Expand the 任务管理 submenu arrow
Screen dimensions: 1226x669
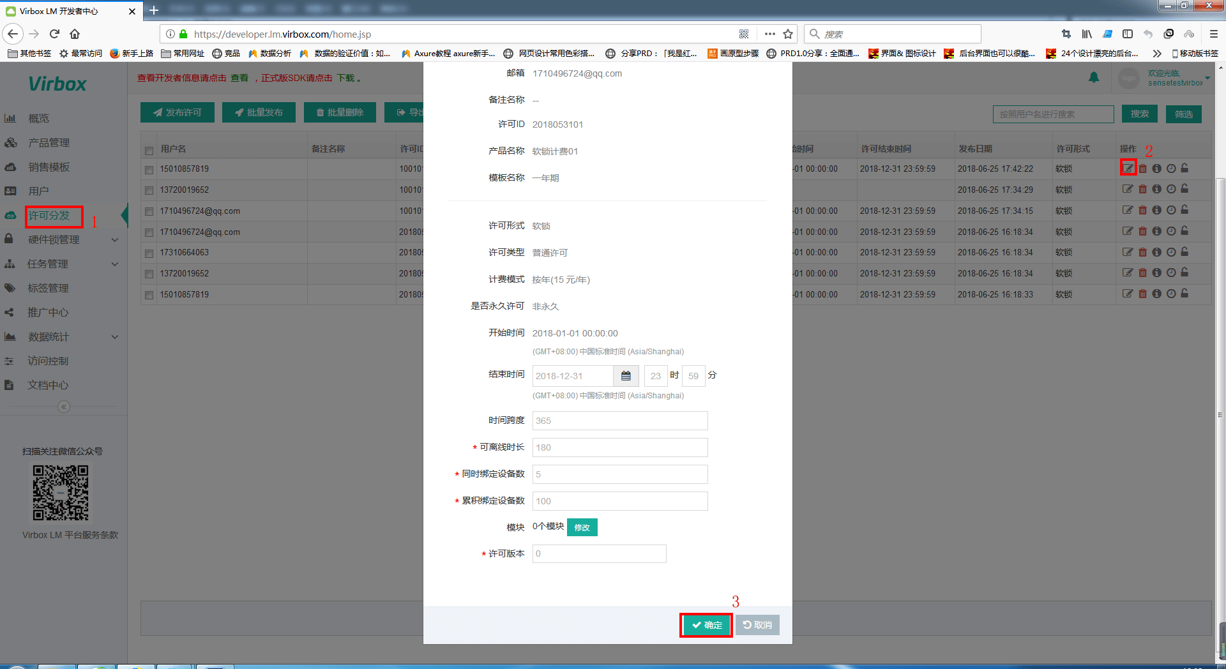point(115,264)
